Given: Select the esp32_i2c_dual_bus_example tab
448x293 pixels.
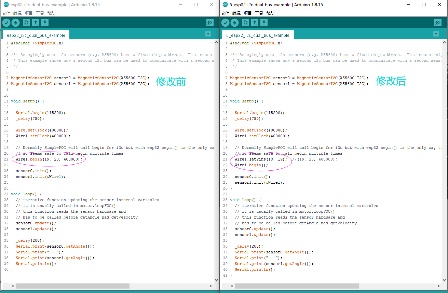Looking at the screenshot, I should [x=36, y=34].
